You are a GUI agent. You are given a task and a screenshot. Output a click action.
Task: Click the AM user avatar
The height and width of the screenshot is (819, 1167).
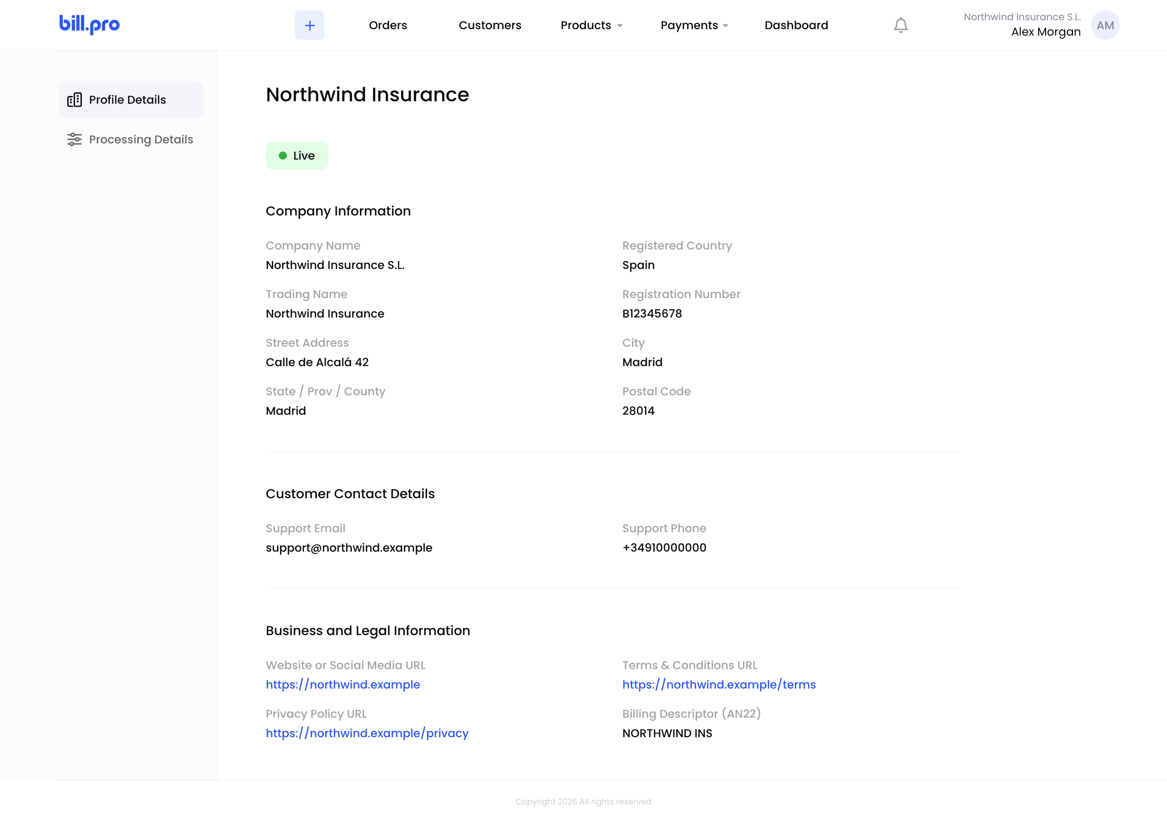1105,25
